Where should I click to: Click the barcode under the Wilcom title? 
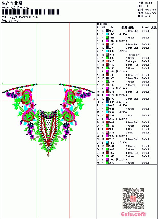31,12
